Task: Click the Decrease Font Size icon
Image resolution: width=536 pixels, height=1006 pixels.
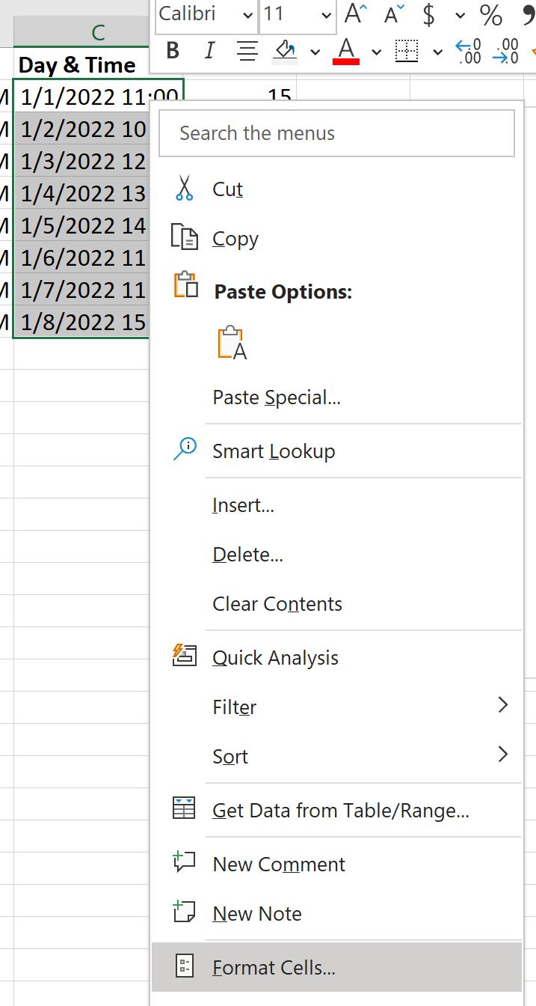Action: tap(394, 14)
